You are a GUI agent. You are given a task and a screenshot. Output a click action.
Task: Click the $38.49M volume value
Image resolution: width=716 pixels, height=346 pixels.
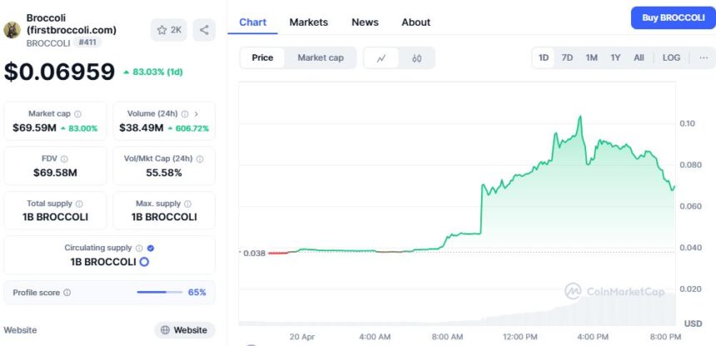[141, 128]
